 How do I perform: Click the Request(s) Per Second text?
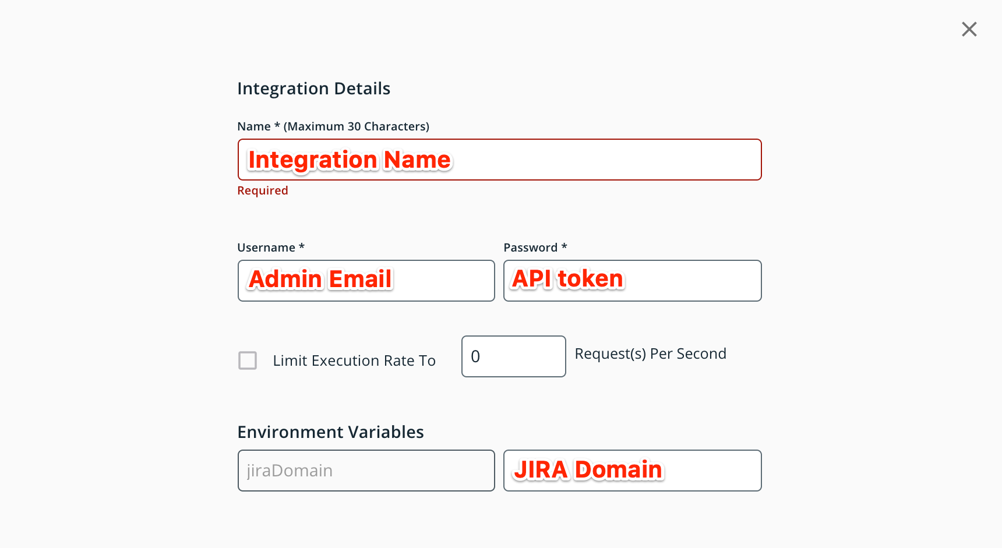(x=650, y=354)
